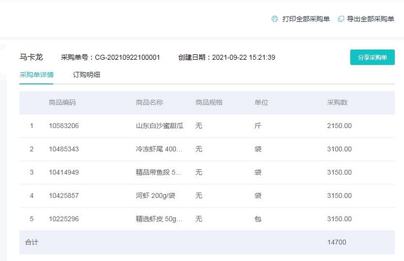Click the 采购数 column header
This screenshot has height=261, width=404.
337,103
